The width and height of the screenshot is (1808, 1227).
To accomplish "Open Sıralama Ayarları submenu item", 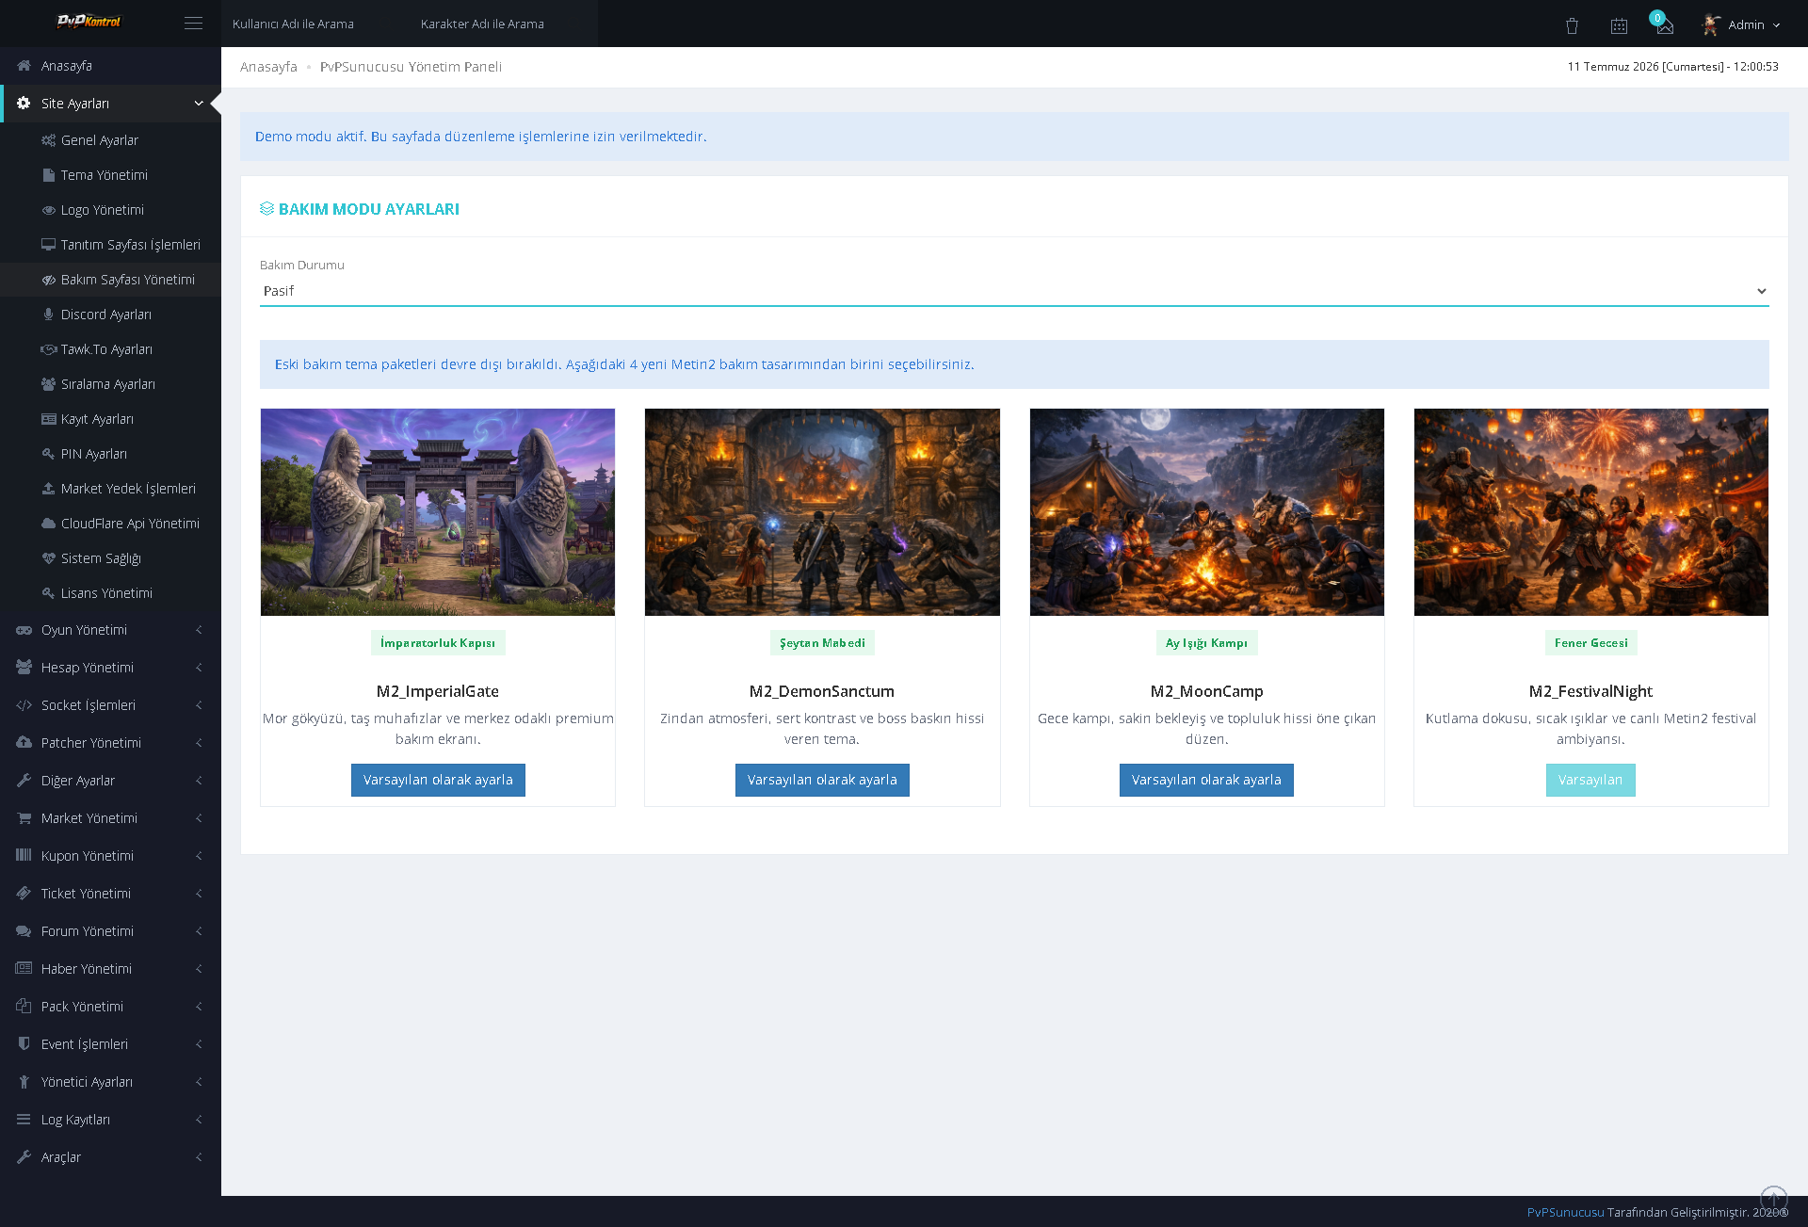I will pos(110,384).
